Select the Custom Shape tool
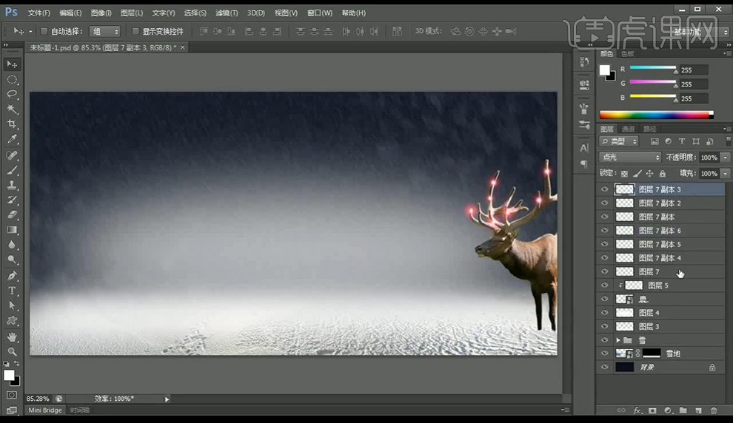The height and width of the screenshot is (423, 733). pos(12,320)
